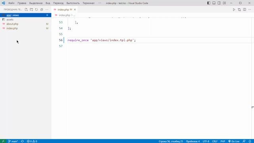This screenshot has width=254, height=143.
Task: Open the Вид menu
Action: (48, 3)
